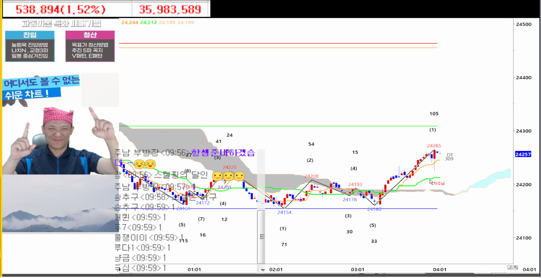Click the light blue cloud area on chart
The width and height of the screenshot is (541, 278).
coord(491,179)
